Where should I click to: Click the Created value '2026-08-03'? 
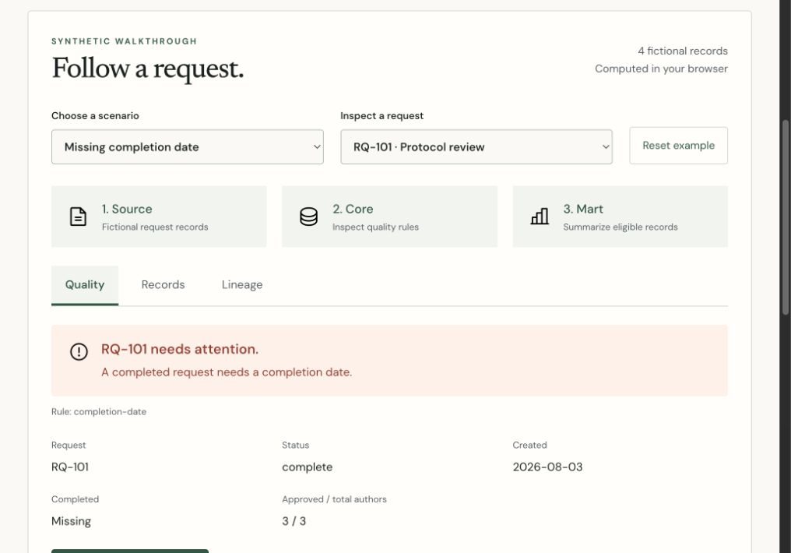(547, 467)
